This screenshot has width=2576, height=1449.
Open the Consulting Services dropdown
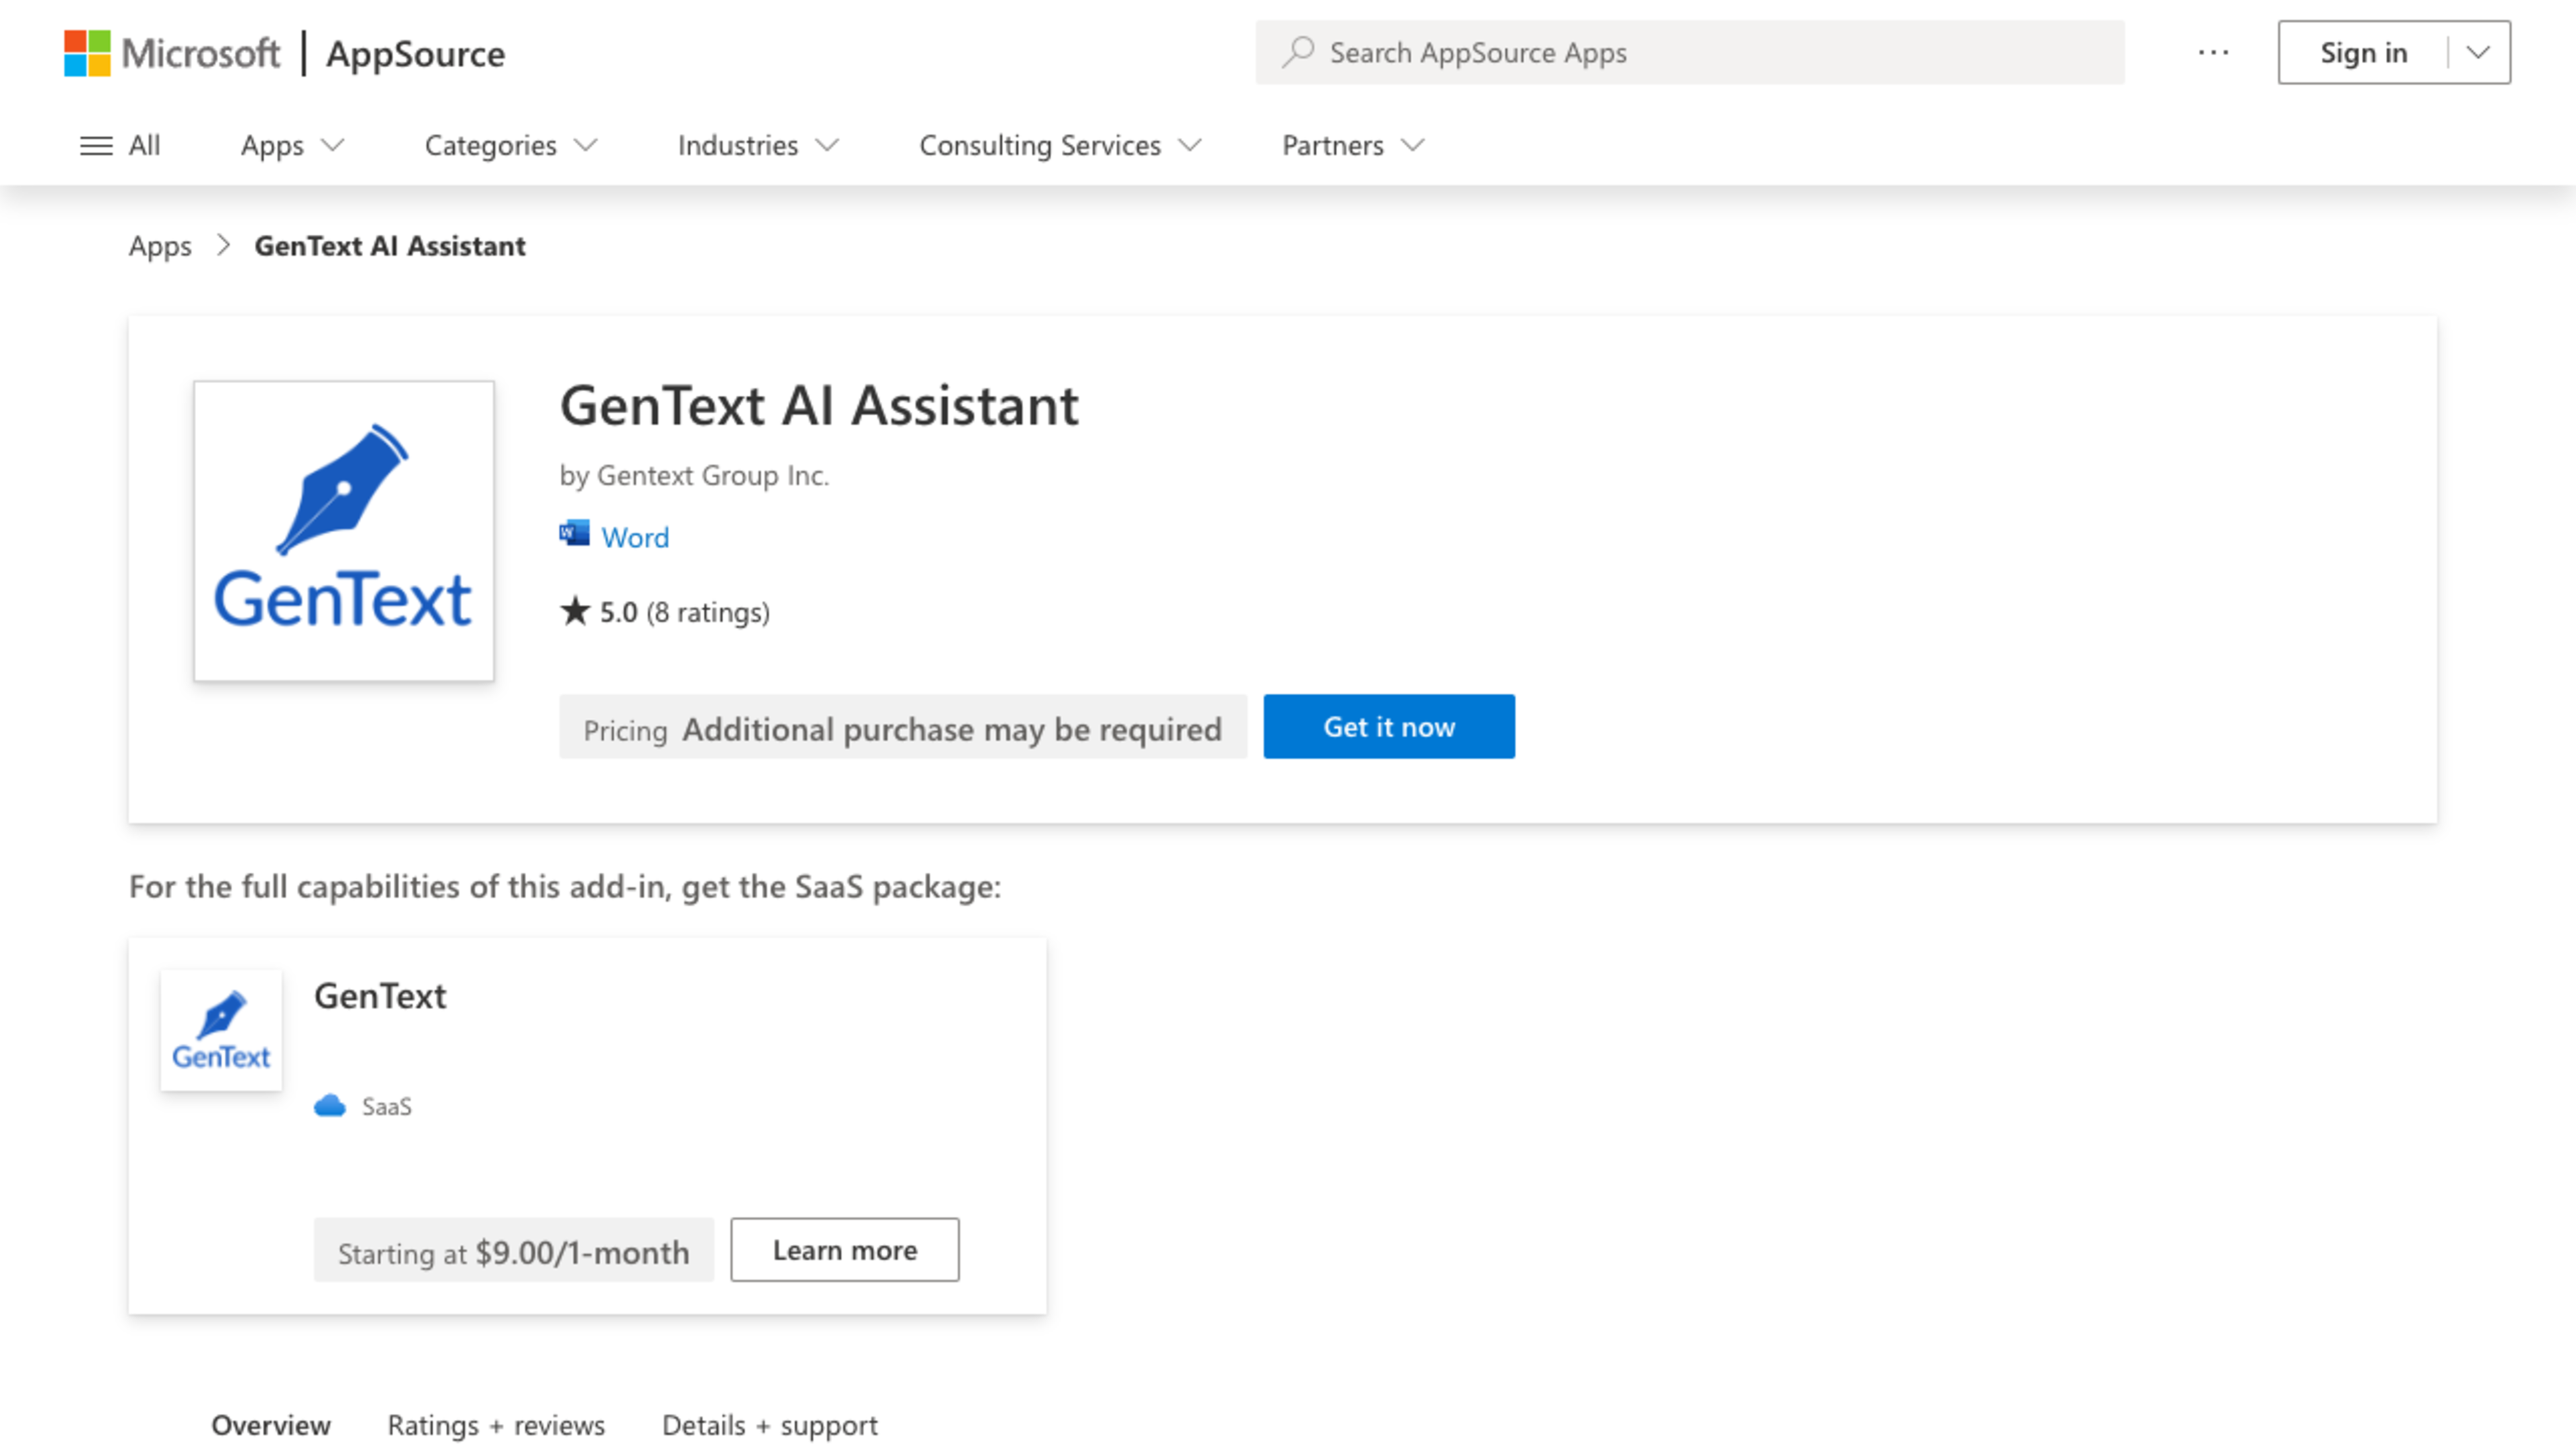tap(1059, 145)
